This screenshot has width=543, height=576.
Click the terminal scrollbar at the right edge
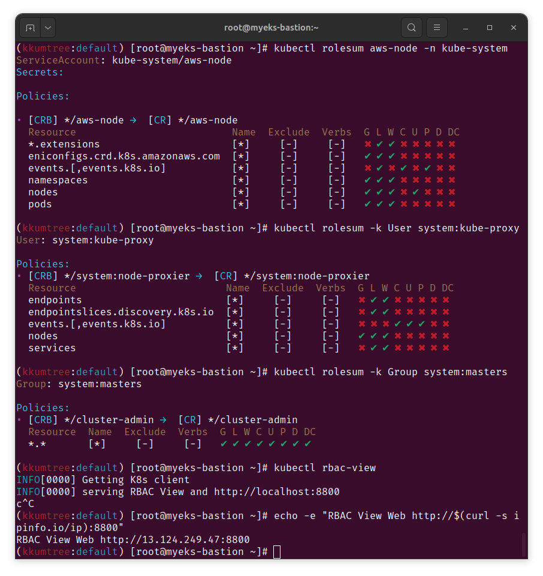pyautogui.click(x=524, y=545)
